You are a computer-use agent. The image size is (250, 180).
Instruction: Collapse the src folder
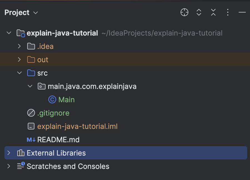[19, 73]
